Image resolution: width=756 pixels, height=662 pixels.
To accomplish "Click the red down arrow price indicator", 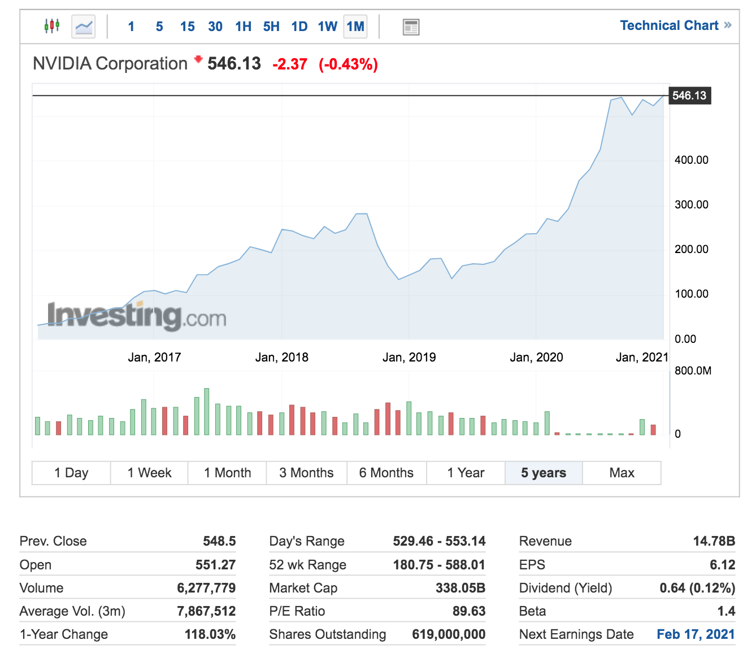I will tap(198, 59).
